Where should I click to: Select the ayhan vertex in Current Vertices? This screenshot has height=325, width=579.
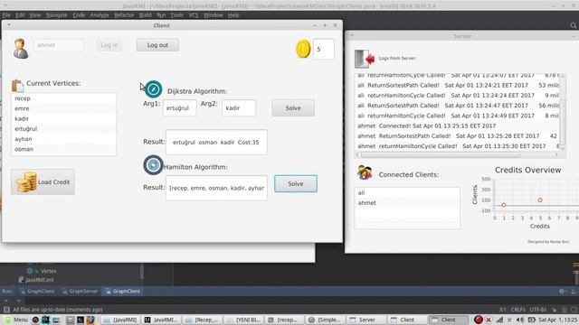[64, 139]
